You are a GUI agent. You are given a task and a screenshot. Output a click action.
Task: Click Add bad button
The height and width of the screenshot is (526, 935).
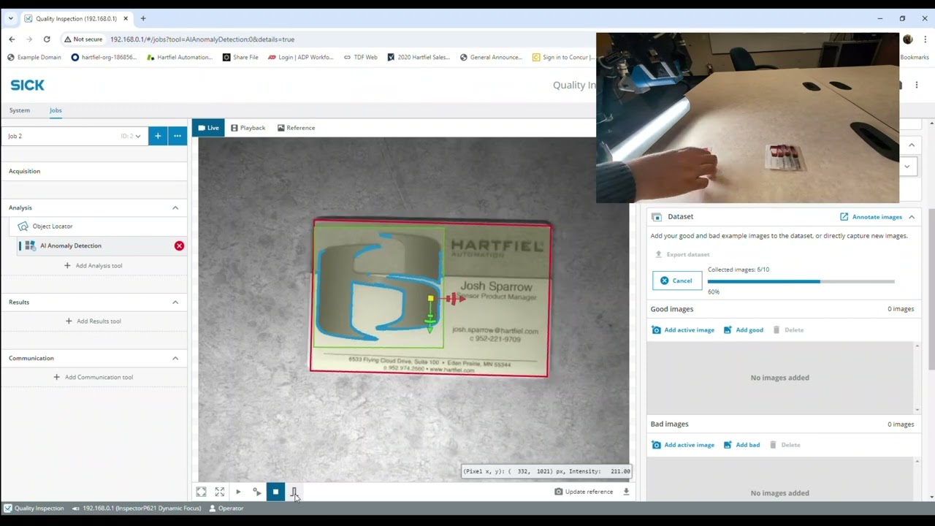[742, 445]
